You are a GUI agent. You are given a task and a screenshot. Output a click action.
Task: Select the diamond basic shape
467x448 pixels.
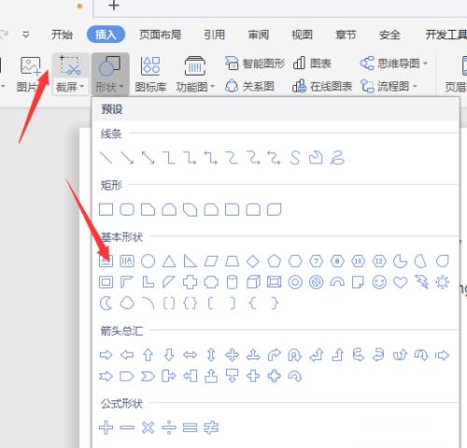253,261
